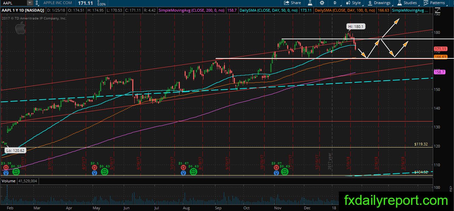The width and height of the screenshot is (454, 211).
Task: Click the red earnings icon labeled $2.1
Action: (x=95, y=168)
